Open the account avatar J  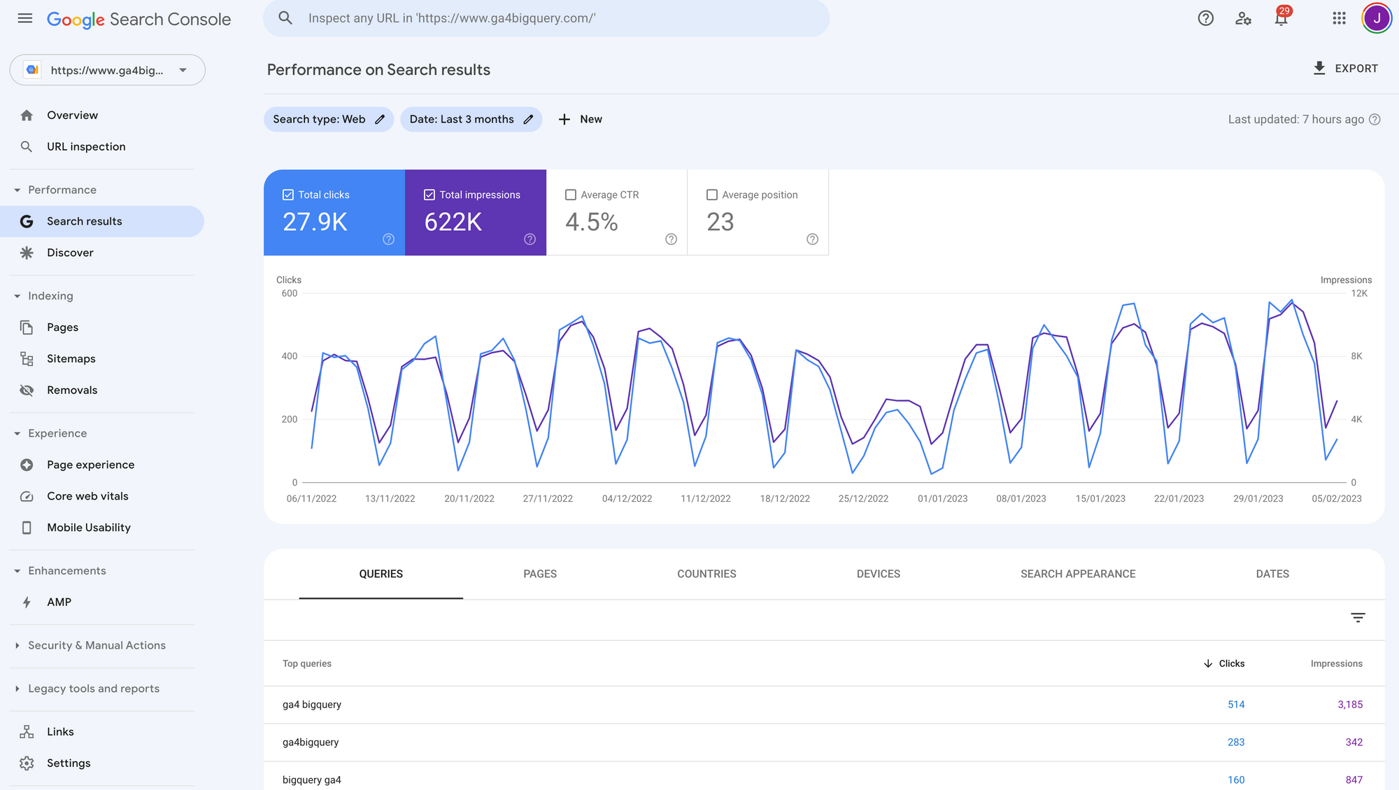pyautogui.click(x=1377, y=18)
